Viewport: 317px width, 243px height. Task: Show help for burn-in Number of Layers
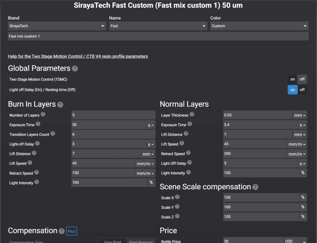click(43, 114)
